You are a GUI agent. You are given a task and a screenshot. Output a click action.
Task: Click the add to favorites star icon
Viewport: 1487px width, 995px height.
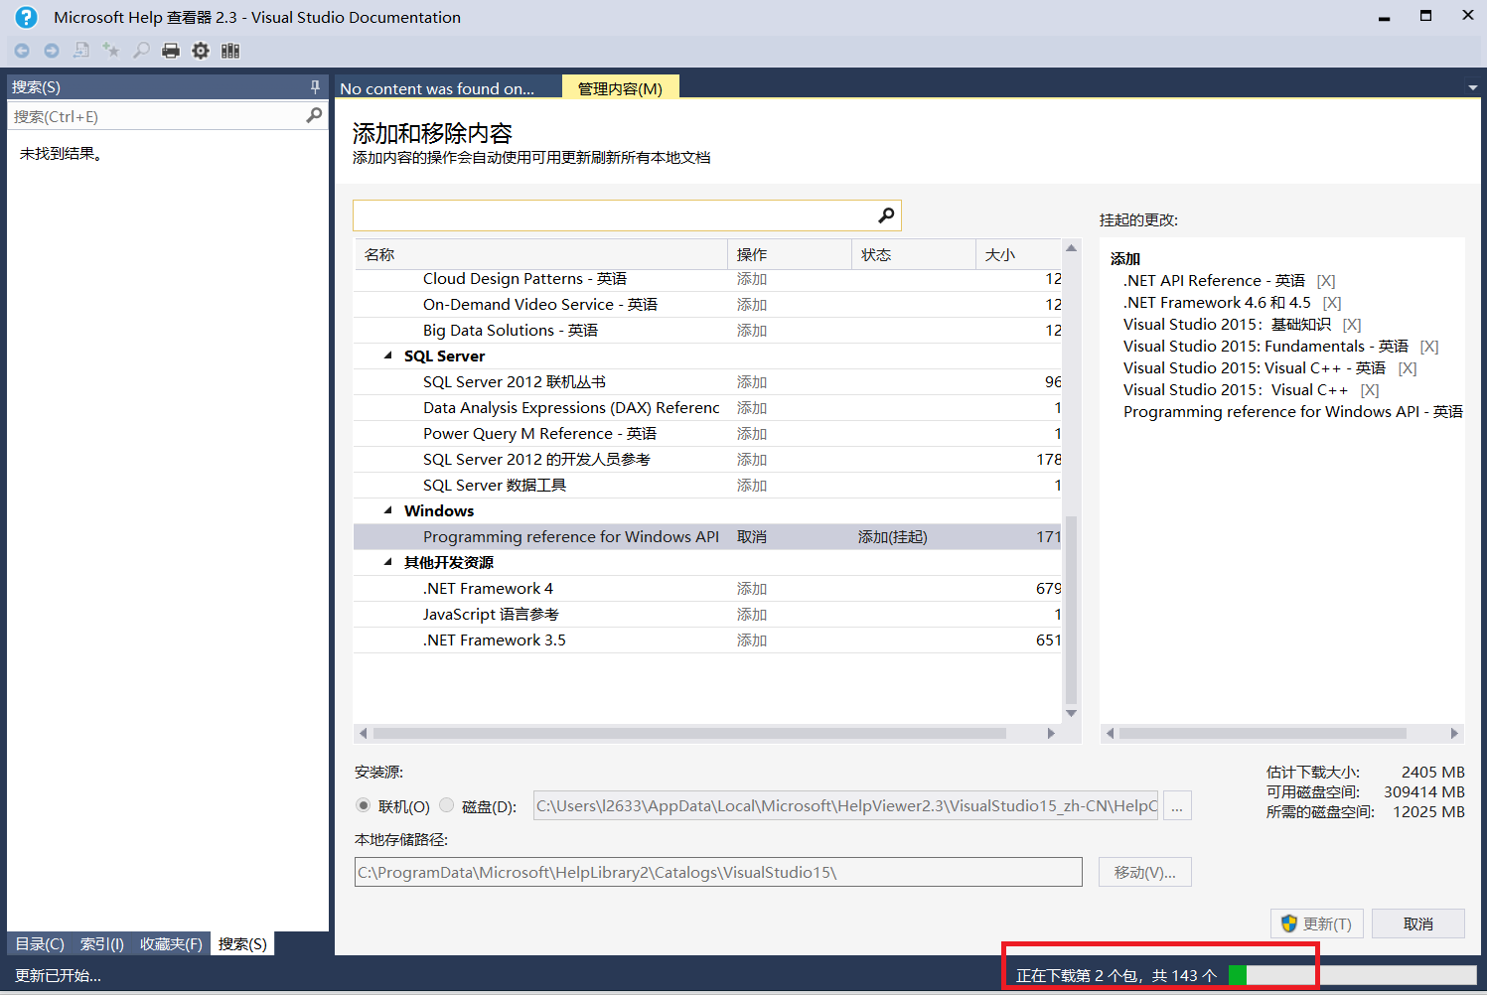click(111, 51)
